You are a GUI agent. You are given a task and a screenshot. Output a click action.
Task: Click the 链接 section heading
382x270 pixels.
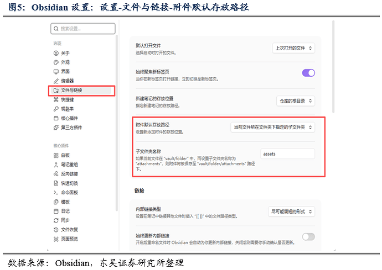pyautogui.click(x=140, y=191)
